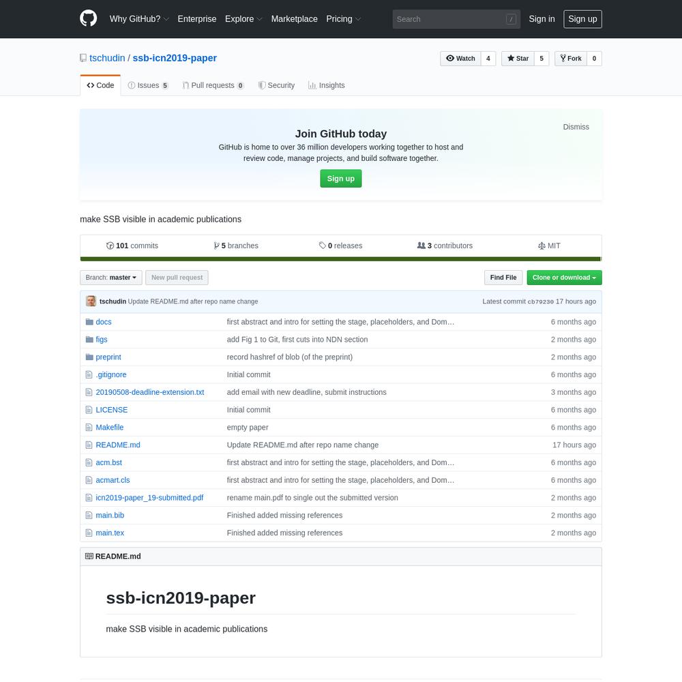Click the acmart.cls file icon

point(89,480)
